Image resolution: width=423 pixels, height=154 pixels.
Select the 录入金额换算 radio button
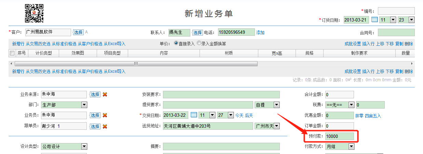point(199,43)
